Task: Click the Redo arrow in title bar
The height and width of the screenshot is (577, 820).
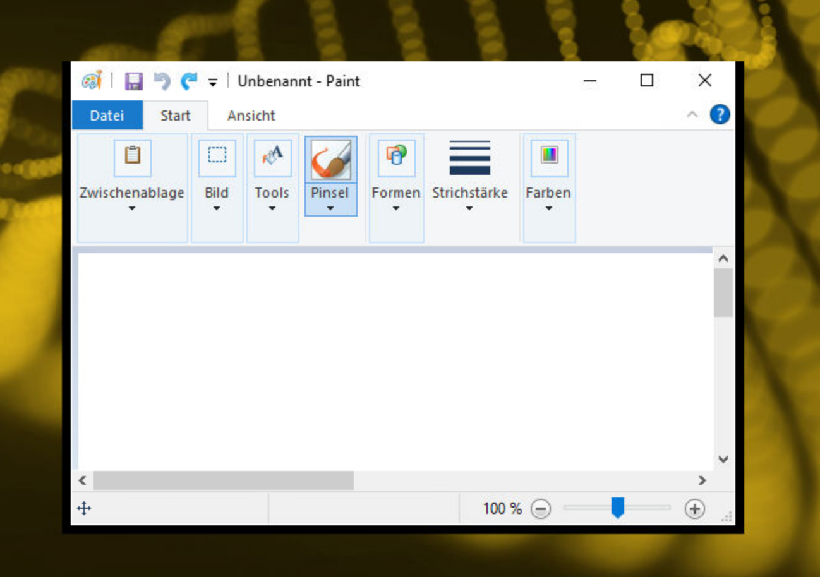Action: pyautogui.click(x=188, y=81)
